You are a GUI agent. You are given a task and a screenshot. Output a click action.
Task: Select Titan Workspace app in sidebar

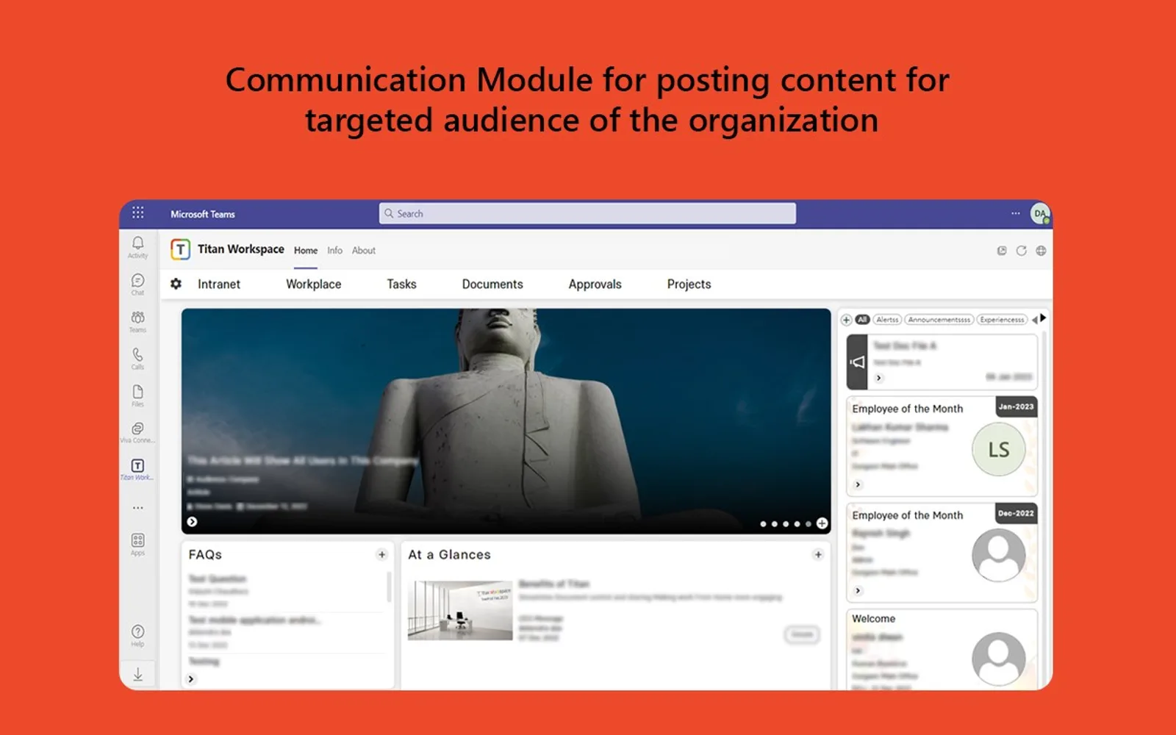[137, 470]
